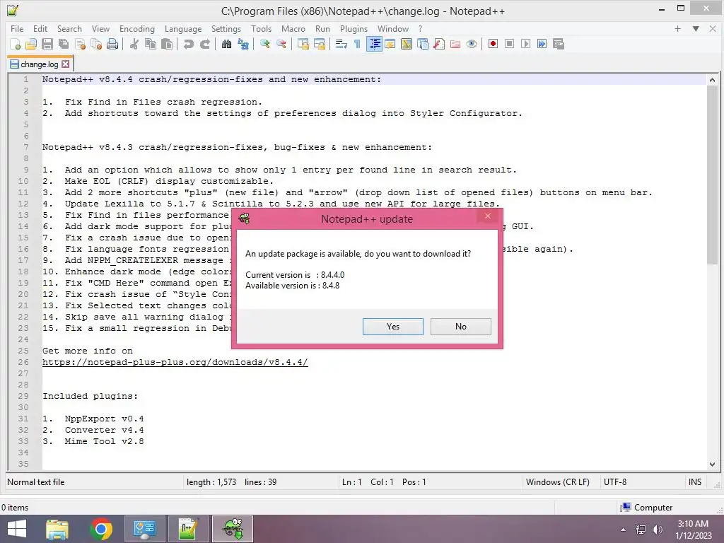Click the Redo arrow icon
This screenshot has width=724, height=543.
tap(204, 44)
